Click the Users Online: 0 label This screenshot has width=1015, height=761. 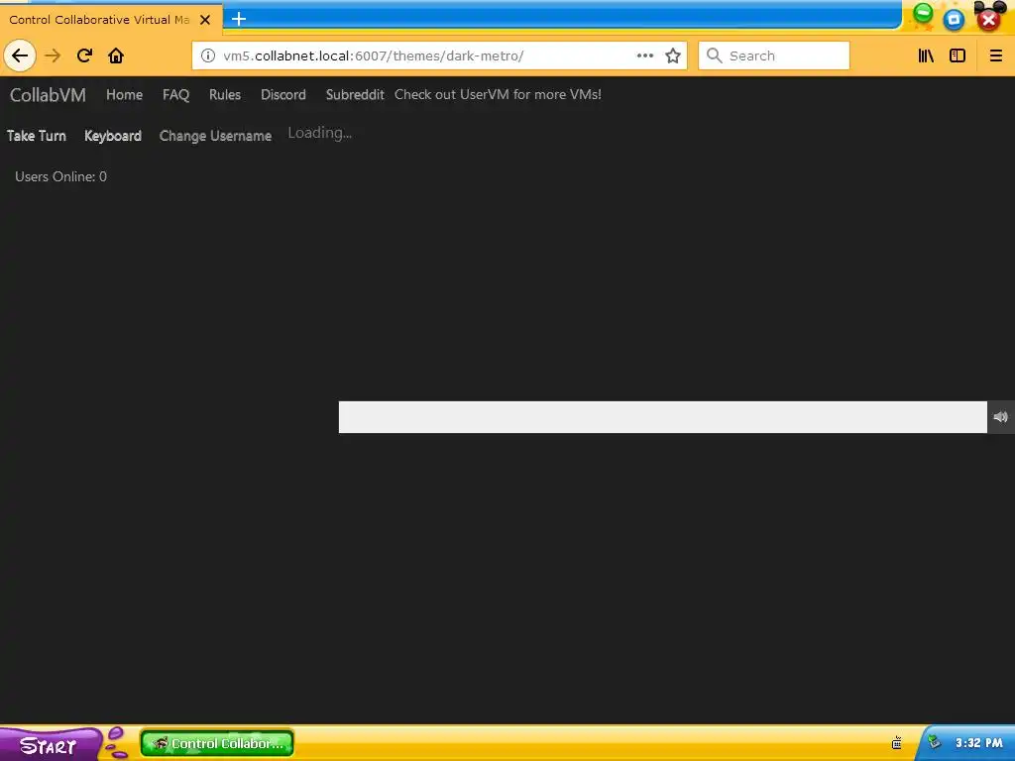60,176
